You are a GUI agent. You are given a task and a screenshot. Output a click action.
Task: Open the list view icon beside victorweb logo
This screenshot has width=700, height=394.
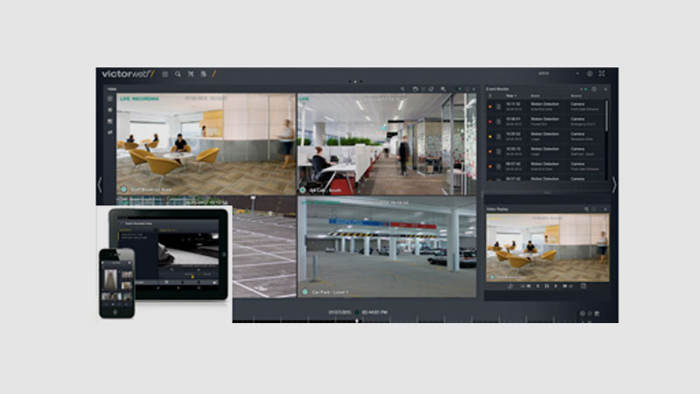164,74
